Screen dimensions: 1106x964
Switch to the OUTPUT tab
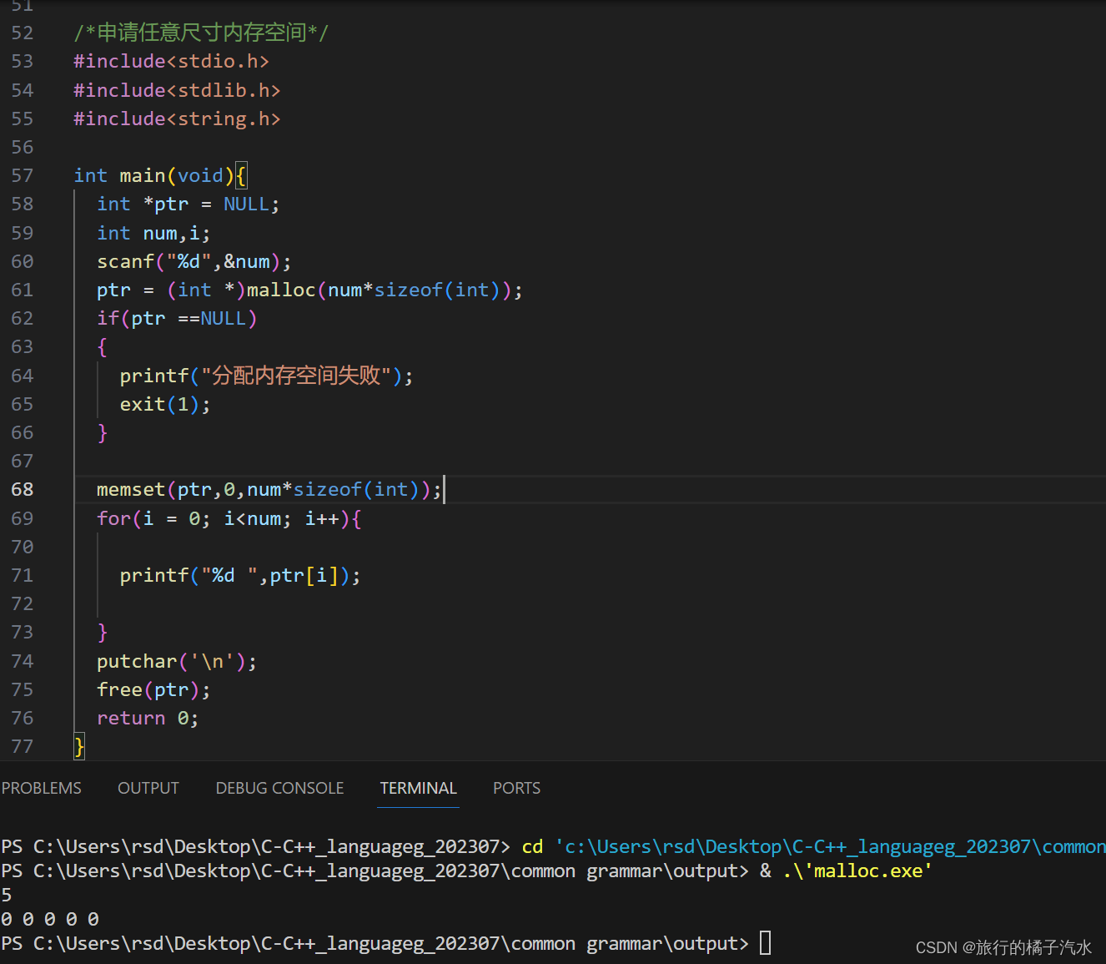pyautogui.click(x=148, y=788)
